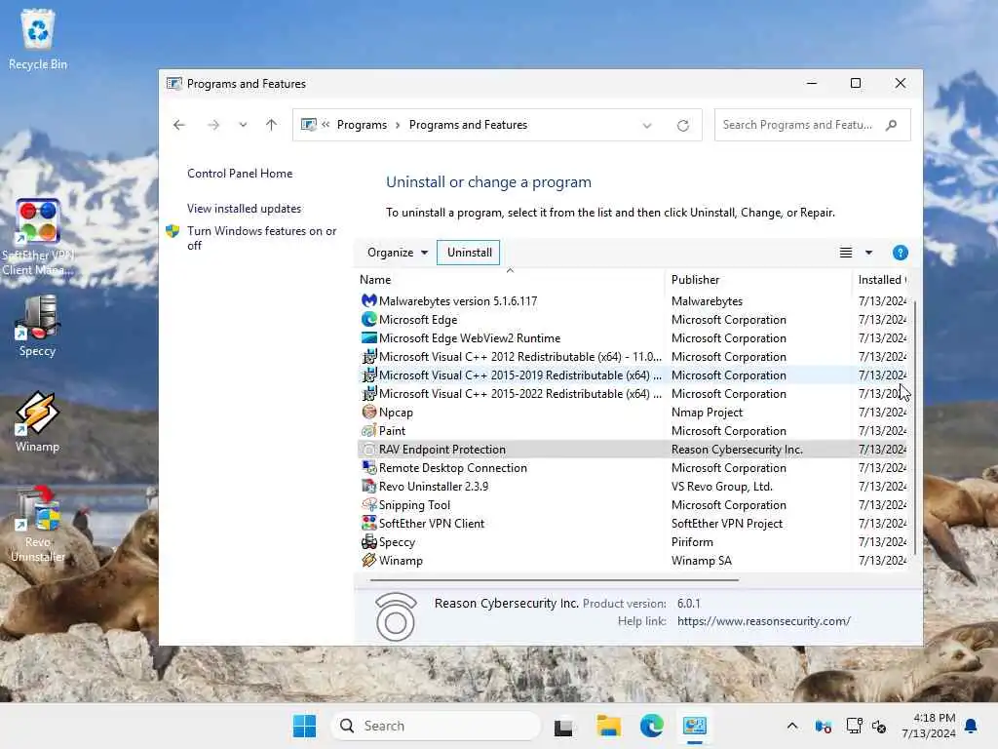Click the Snipping Tool list icon
Image resolution: width=998 pixels, height=749 pixels.
tap(368, 504)
